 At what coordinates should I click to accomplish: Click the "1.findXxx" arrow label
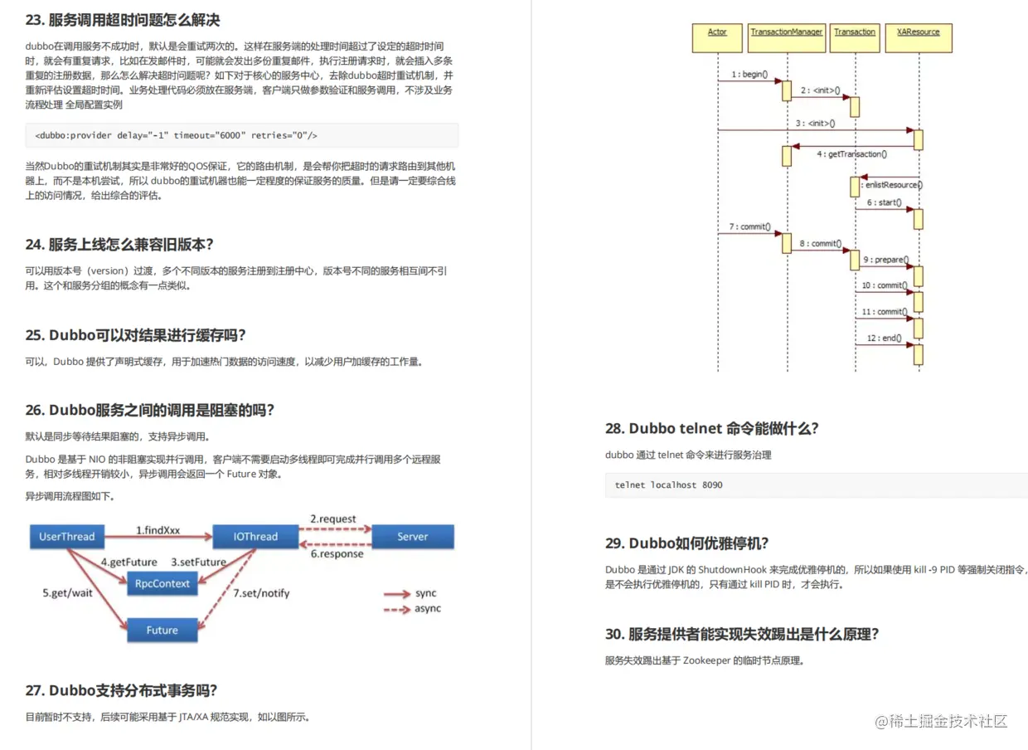158,529
